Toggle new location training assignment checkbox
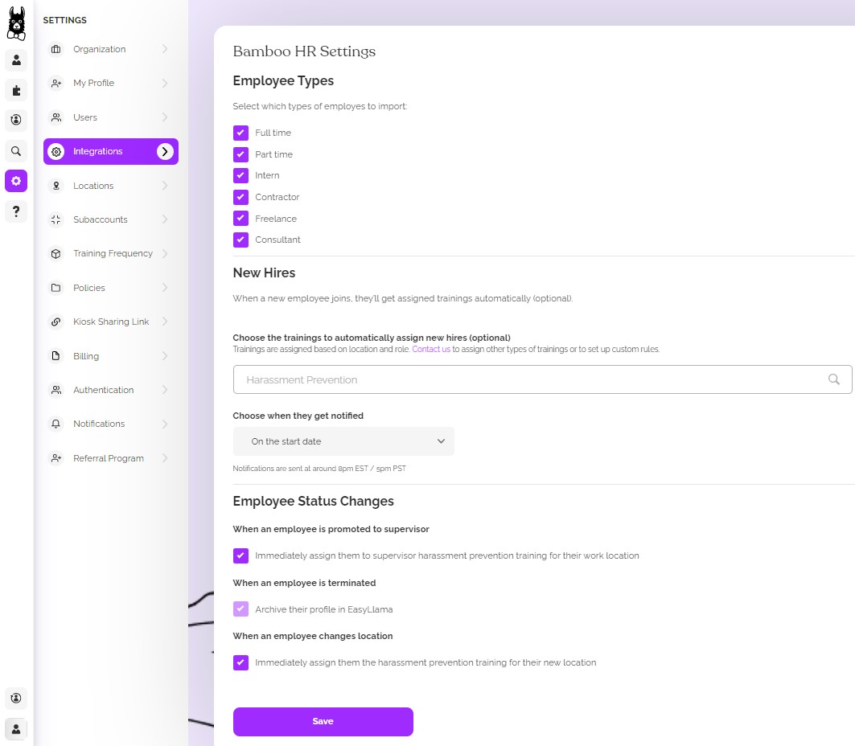Screen dimensions: 855x746 (x=240, y=662)
